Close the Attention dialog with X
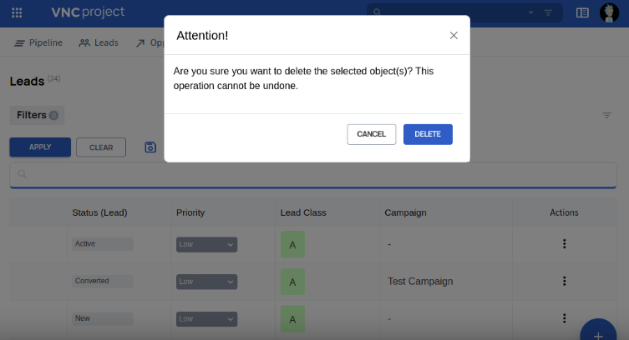 (x=454, y=35)
